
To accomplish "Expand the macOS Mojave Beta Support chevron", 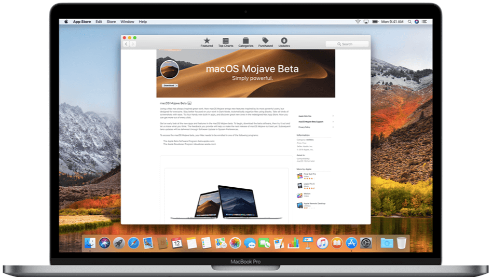I will click(x=333, y=122).
